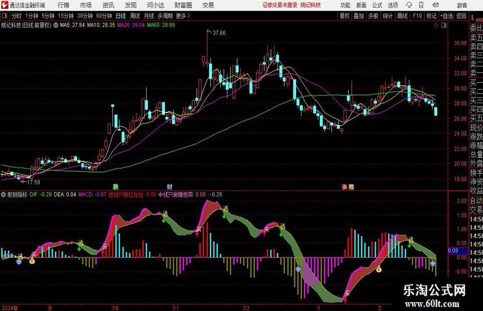Click the blue sad-face marker near September

point(19,261)
